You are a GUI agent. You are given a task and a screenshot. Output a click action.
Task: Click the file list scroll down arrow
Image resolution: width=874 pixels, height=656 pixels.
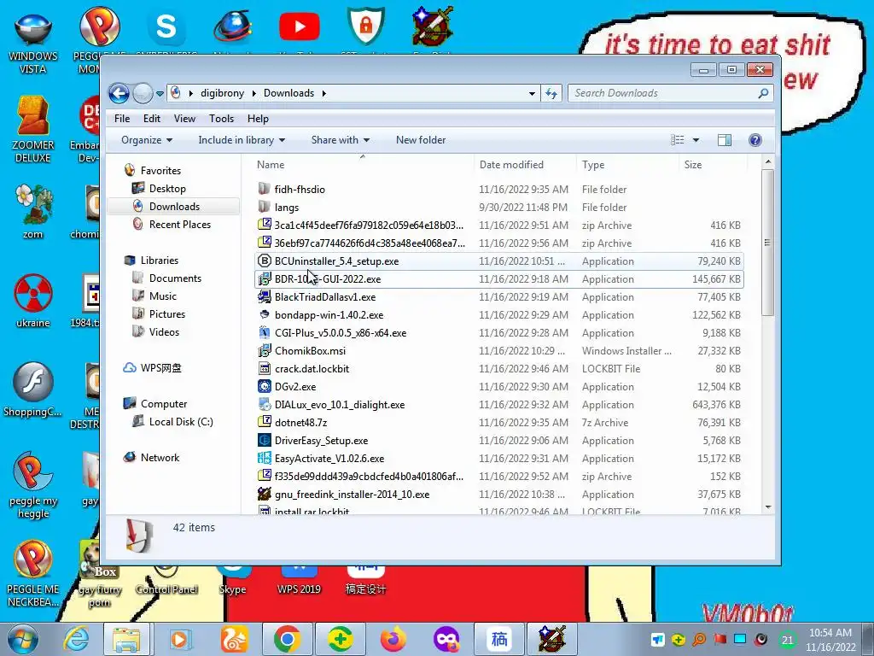768,507
